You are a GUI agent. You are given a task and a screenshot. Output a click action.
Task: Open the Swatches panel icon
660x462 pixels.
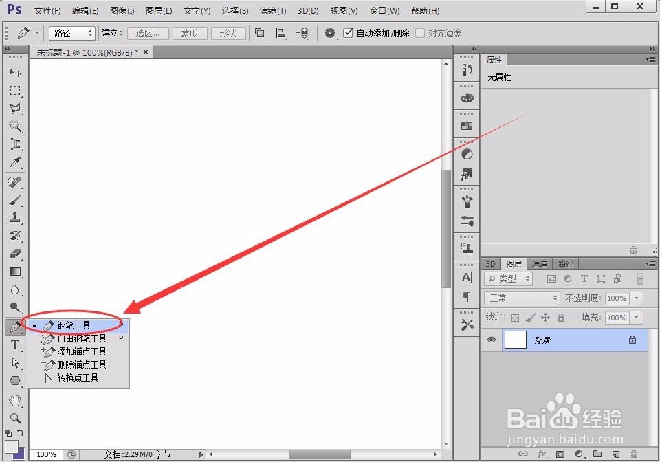tap(467, 126)
